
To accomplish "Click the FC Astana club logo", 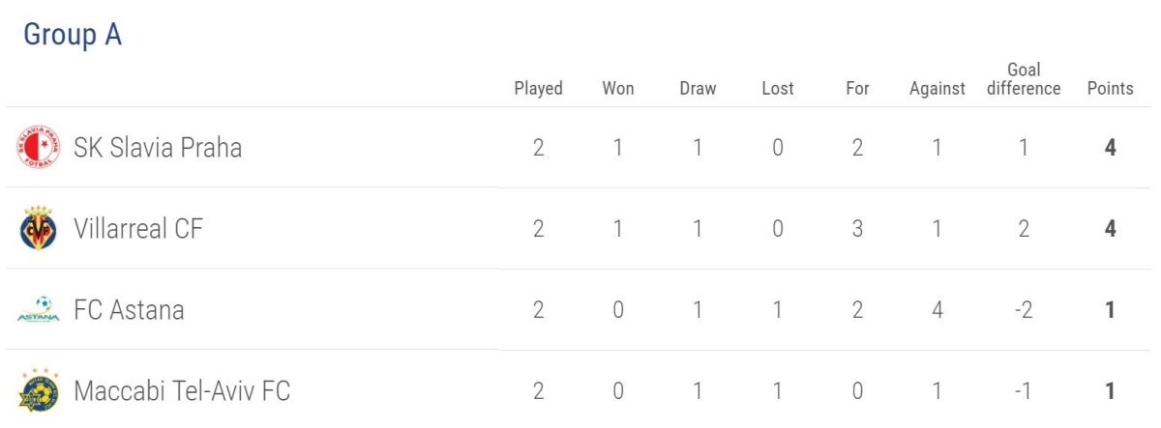I will tap(39, 310).
